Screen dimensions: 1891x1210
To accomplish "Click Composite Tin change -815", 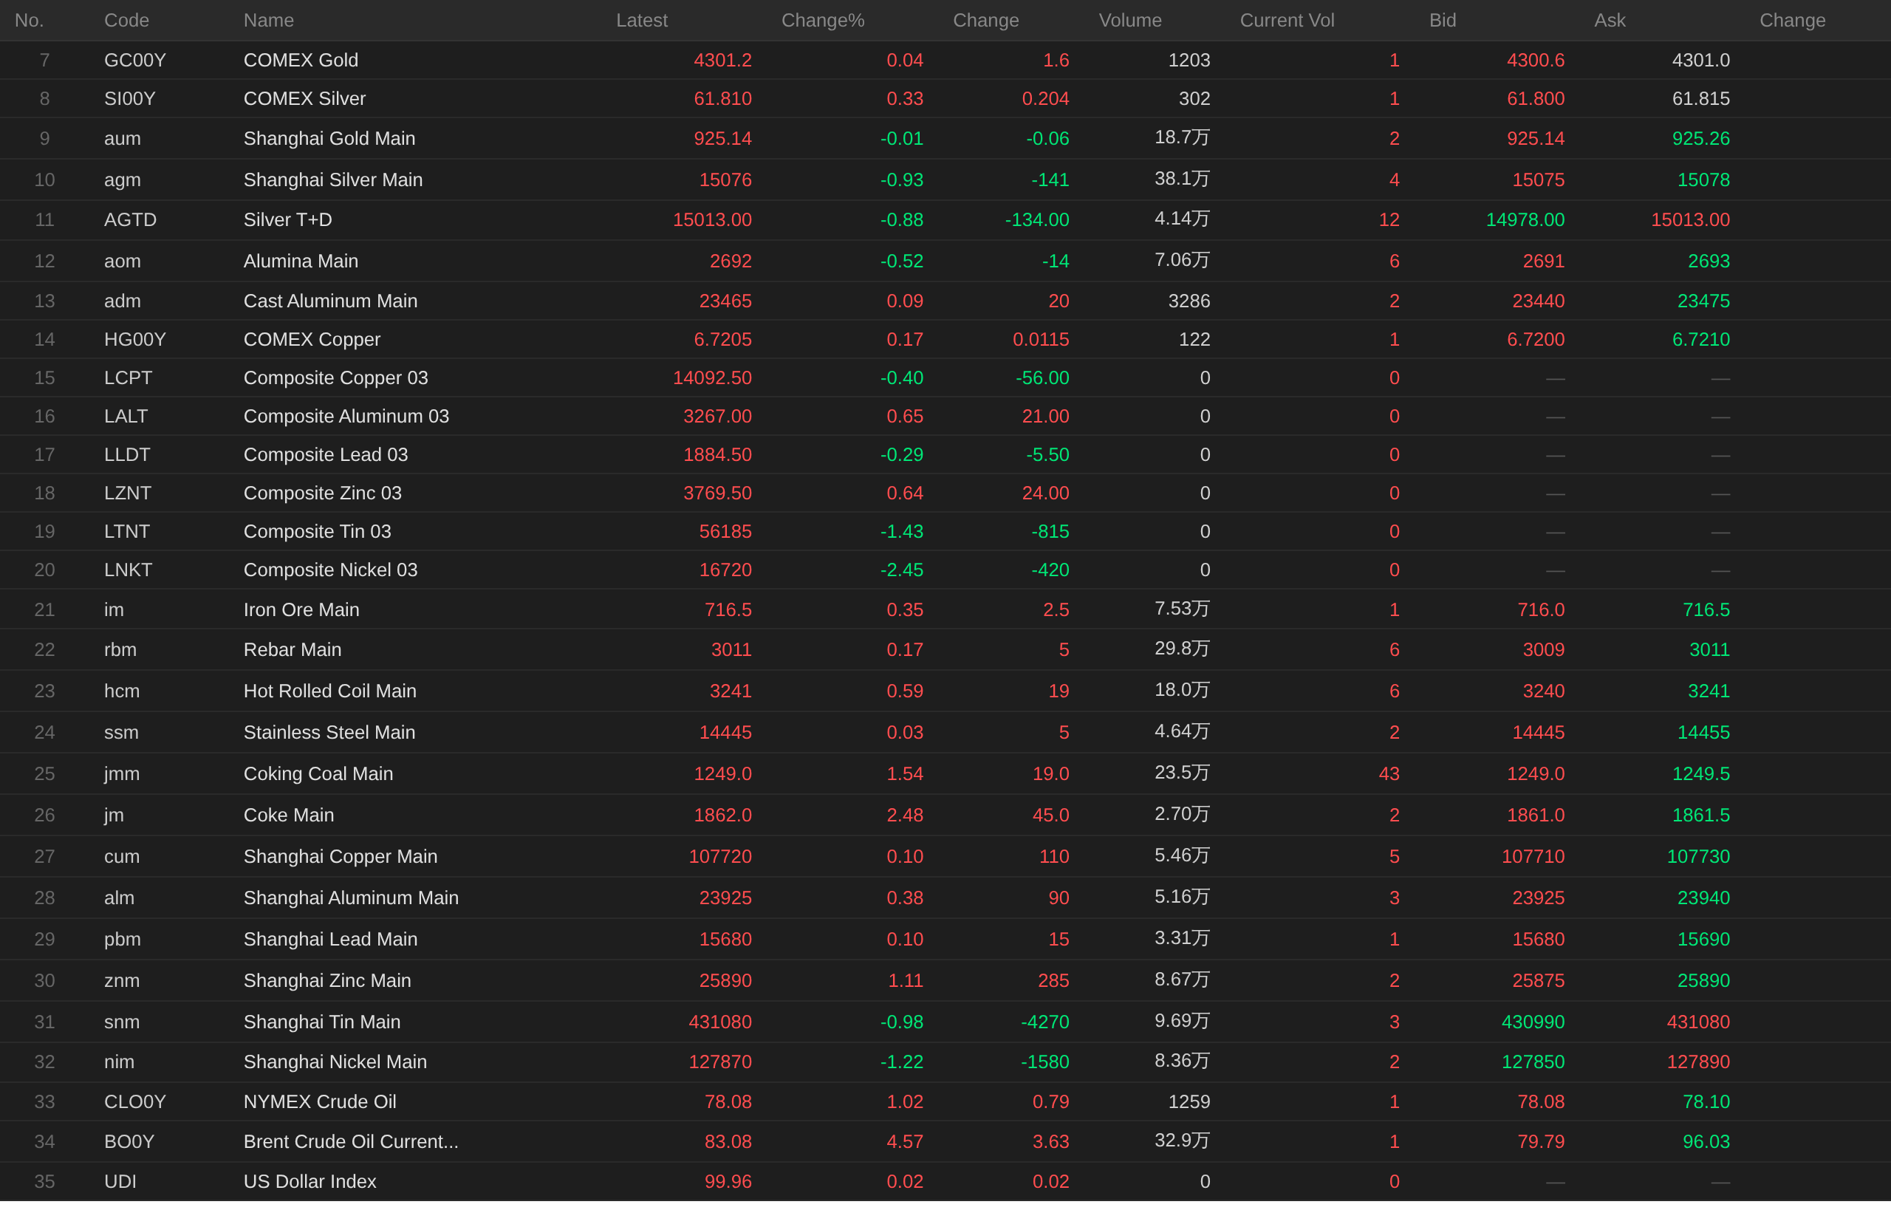I will coord(1050,533).
